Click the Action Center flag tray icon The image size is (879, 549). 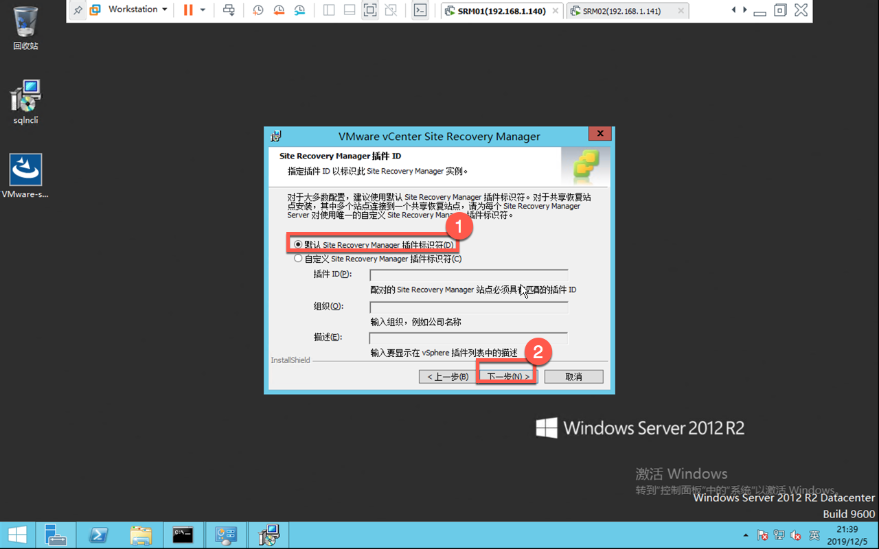tap(762, 535)
